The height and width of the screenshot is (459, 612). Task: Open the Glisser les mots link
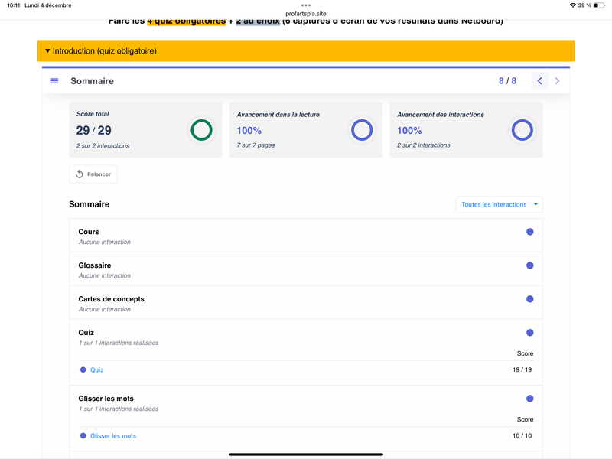click(x=113, y=436)
